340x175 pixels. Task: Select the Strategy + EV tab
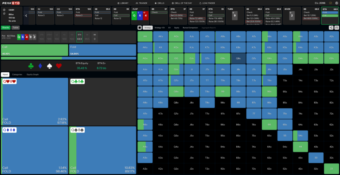pyautogui.click(x=160, y=28)
